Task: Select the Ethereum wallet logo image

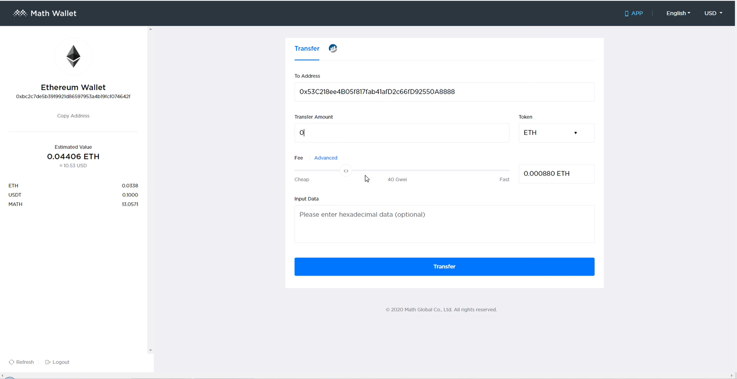Action: pos(73,56)
